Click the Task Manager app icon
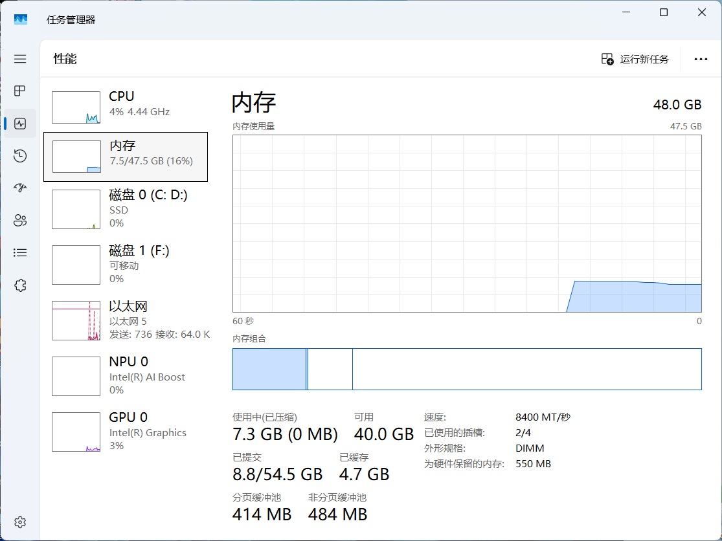722x541 pixels. point(20,19)
